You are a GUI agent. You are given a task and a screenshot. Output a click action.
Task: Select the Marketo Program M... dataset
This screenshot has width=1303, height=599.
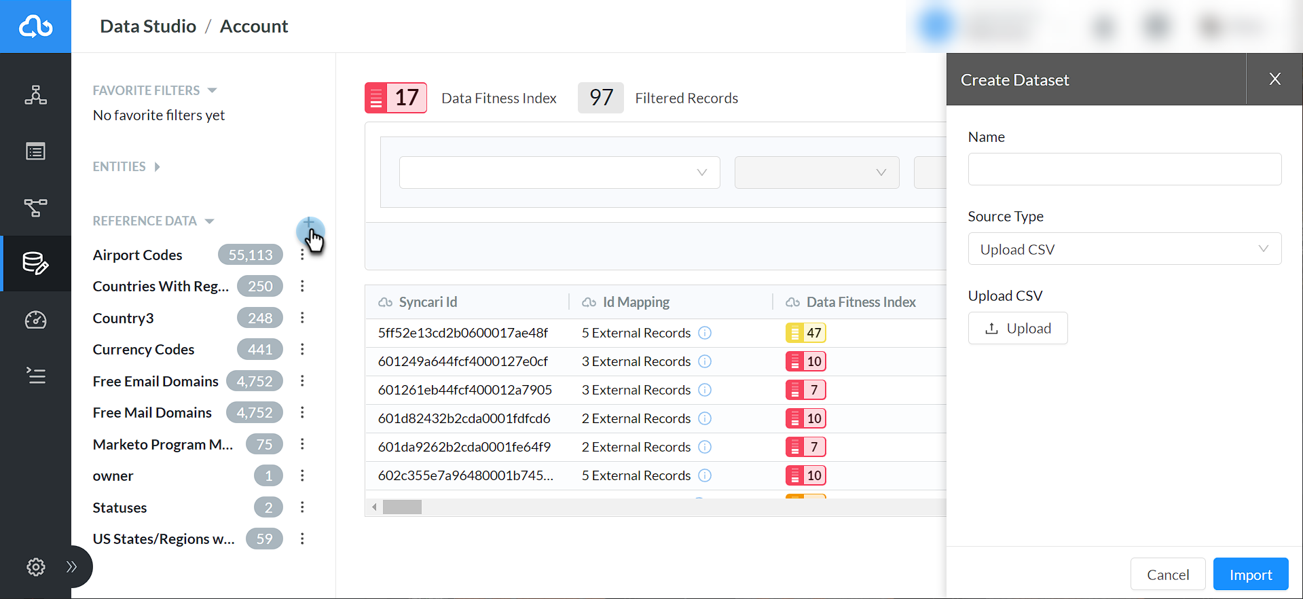(163, 444)
